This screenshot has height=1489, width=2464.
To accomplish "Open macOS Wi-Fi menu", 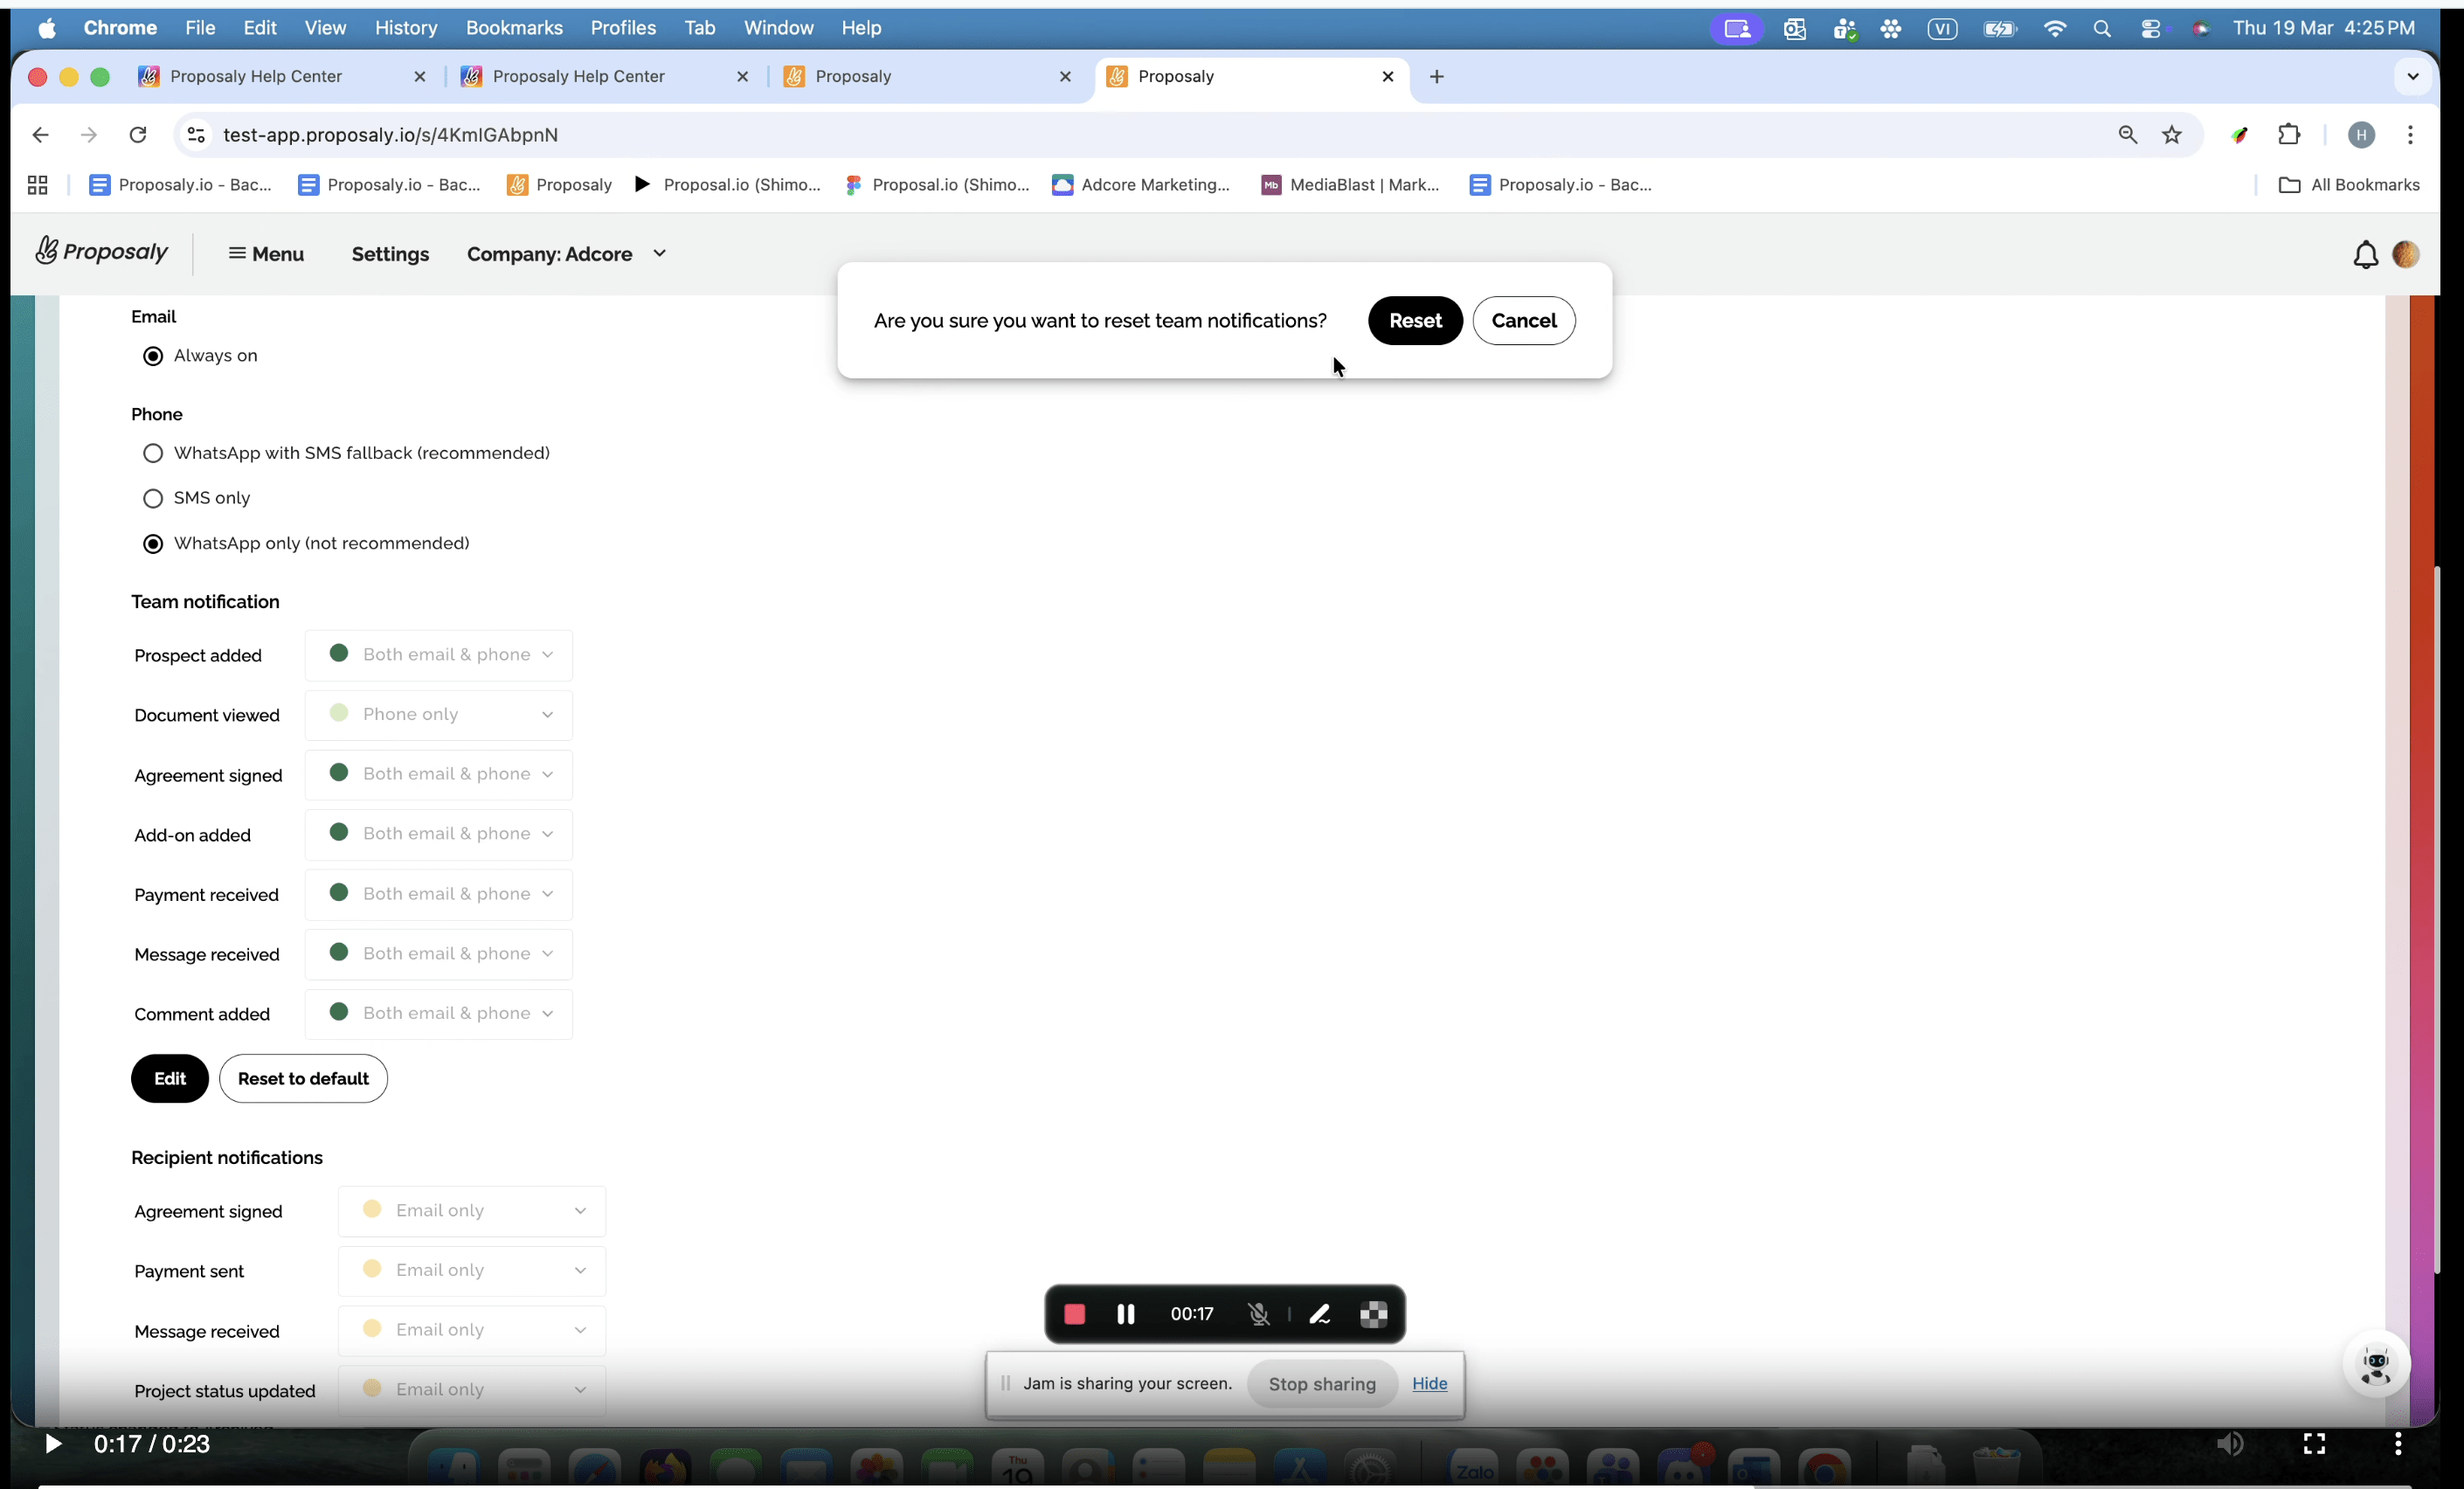I will coord(2055,28).
